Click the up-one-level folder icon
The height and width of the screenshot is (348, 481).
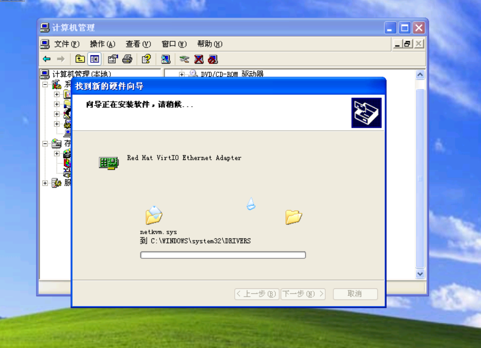tap(80, 59)
